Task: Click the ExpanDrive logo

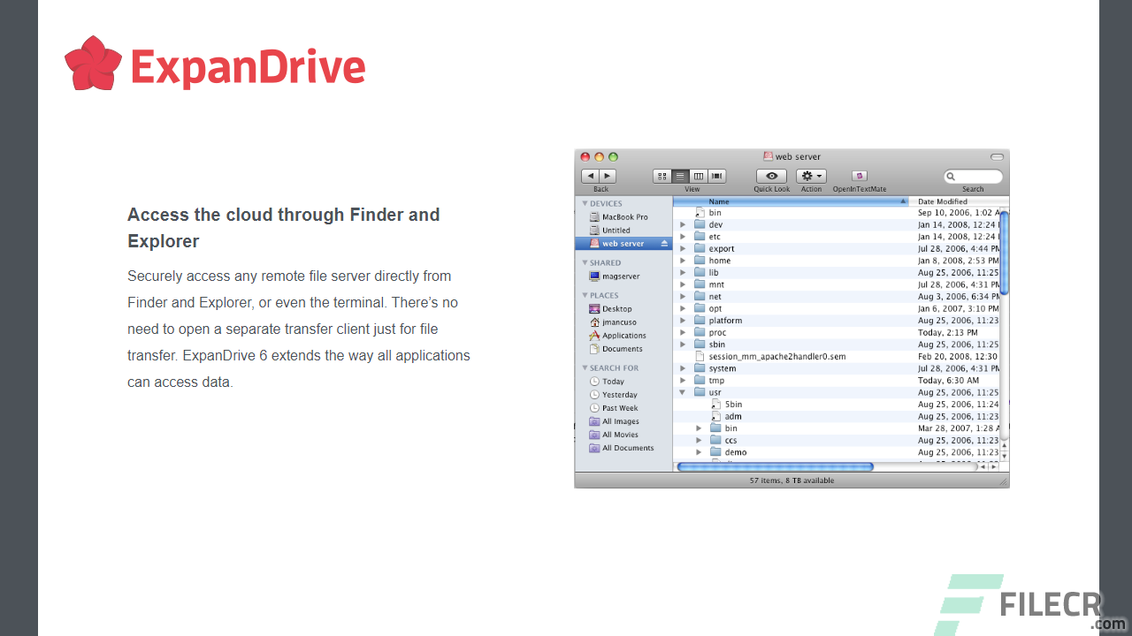Action: (215, 64)
